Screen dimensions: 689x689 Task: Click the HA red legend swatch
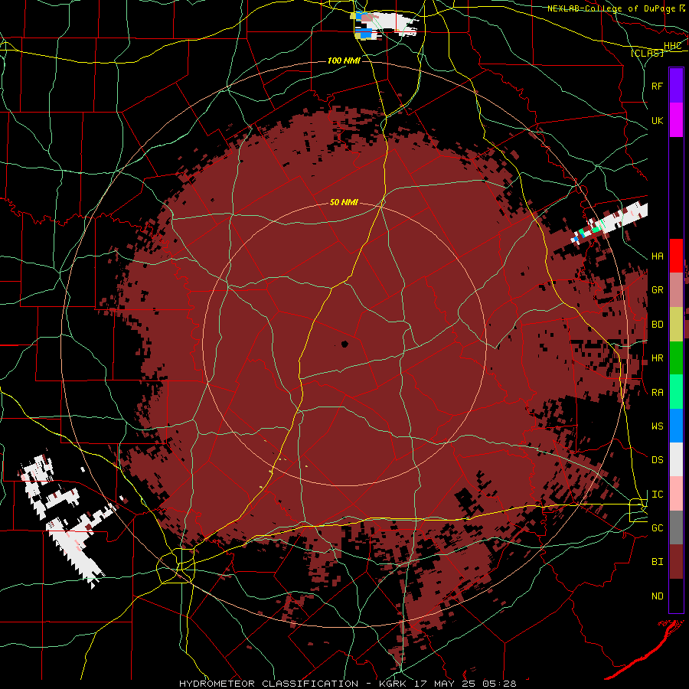coord(676,256)
